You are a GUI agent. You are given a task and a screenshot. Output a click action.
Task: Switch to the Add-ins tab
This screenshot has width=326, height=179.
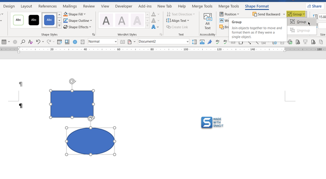[145, 6]
